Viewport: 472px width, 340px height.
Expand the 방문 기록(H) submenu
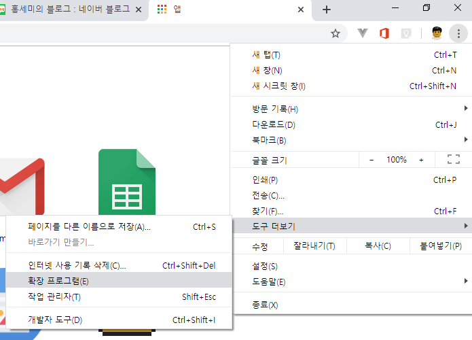pos(351,109)
